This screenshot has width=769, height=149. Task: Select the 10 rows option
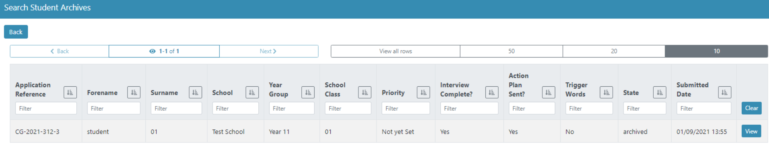point(716,51)
